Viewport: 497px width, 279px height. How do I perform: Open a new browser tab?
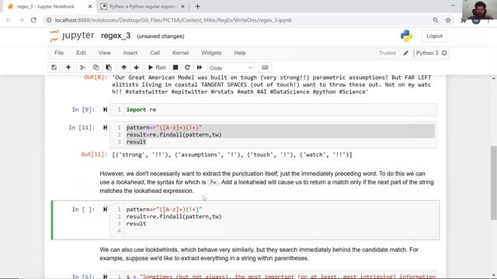click(197, 7)
